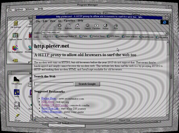Open Internet Explorer window control menu box
Screen dimensions: 179x133
(x=34, y=17)
